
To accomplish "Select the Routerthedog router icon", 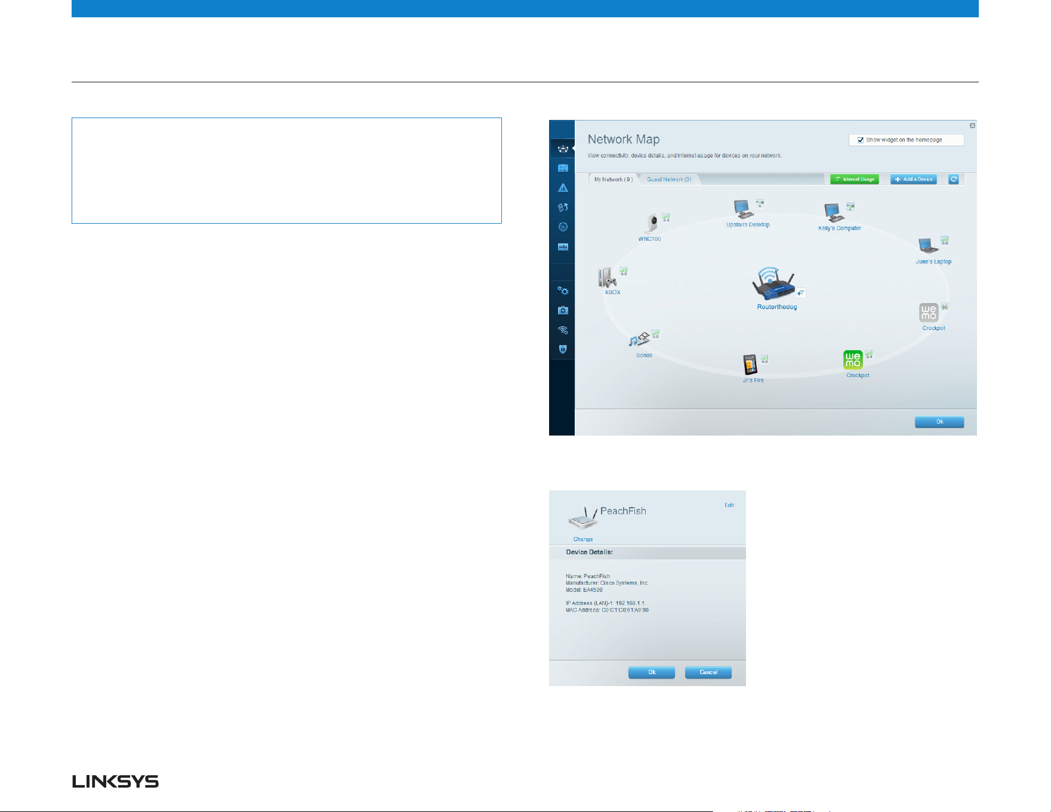I will [x=773, y=284].
